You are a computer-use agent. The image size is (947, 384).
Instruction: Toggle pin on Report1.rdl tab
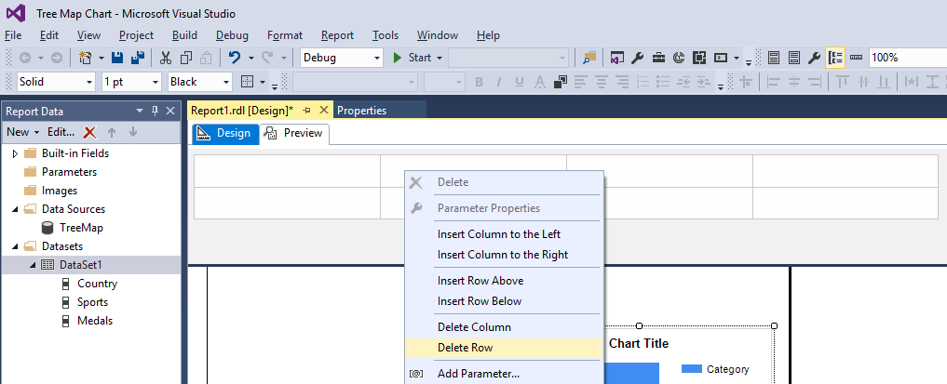[307, 110]
